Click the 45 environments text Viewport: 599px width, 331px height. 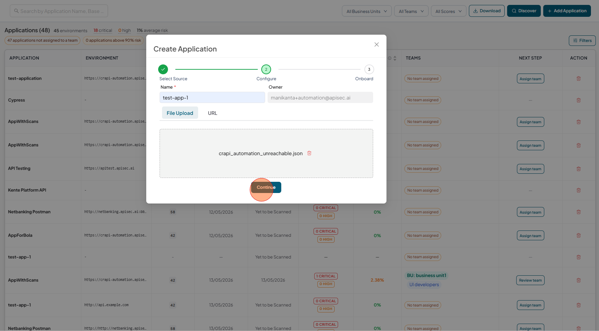point(70,31)
